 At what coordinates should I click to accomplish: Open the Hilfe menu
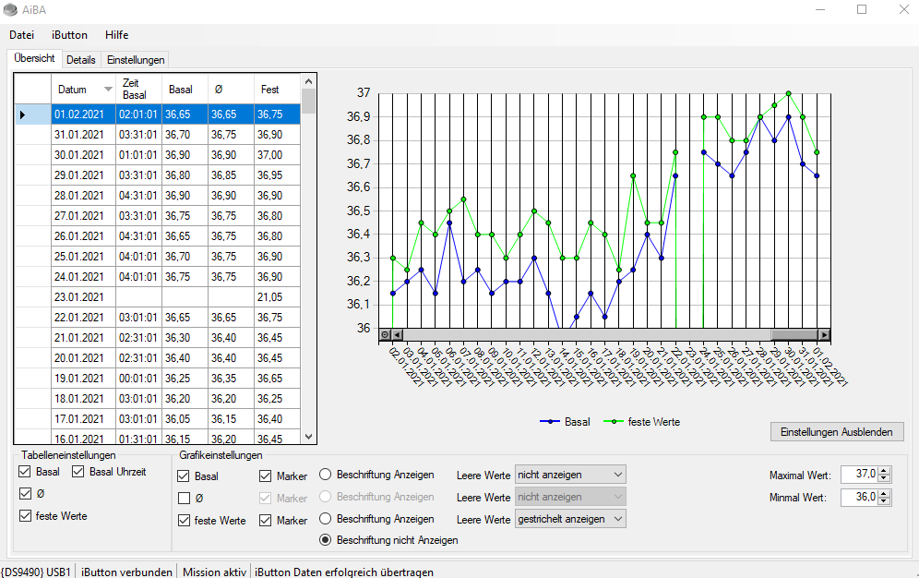(116, 34)
